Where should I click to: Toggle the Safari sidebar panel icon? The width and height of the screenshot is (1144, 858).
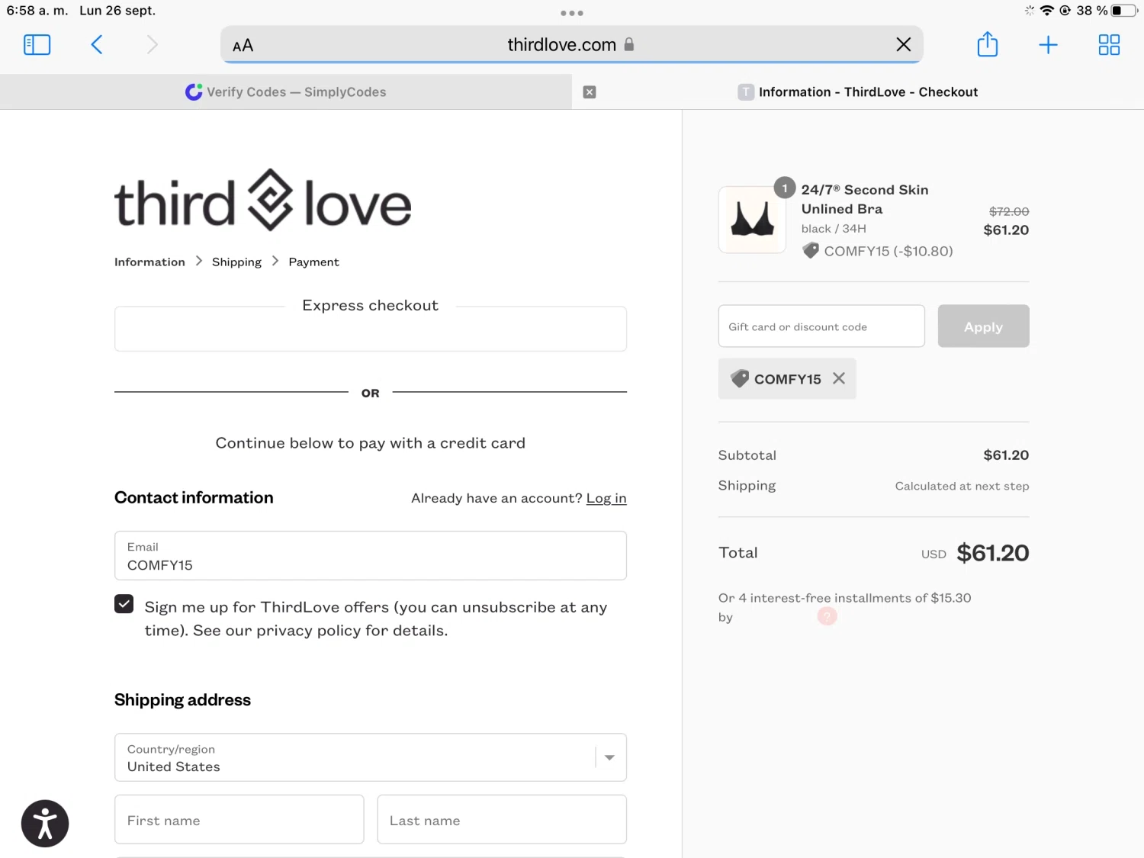(x=37, y=45)
